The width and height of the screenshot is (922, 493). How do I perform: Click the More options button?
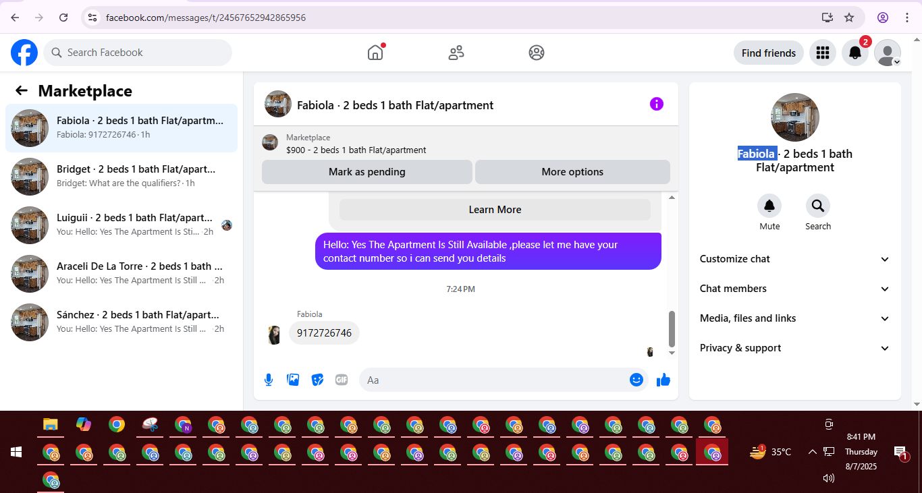572,172
